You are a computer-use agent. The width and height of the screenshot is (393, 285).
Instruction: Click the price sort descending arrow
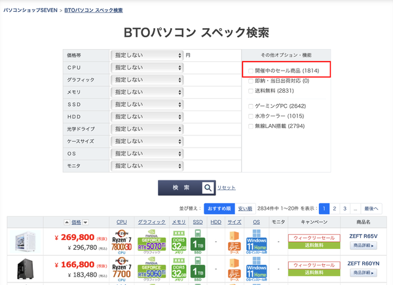pos(85,222)
